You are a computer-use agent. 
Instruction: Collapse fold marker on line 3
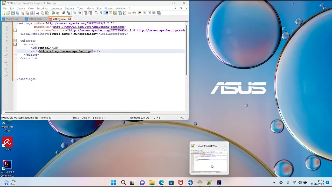[x=15, y=30]
